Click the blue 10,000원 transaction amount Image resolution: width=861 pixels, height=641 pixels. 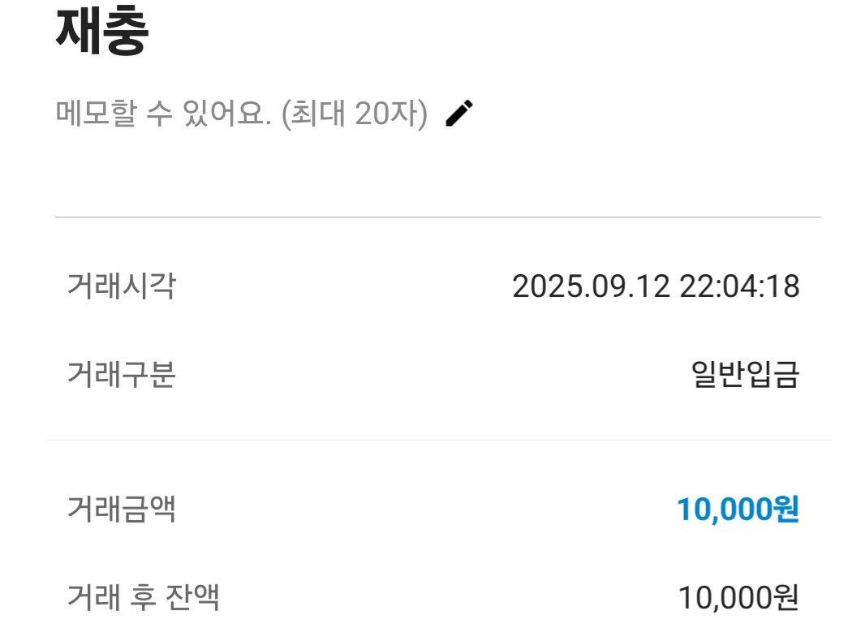(737, 510)
